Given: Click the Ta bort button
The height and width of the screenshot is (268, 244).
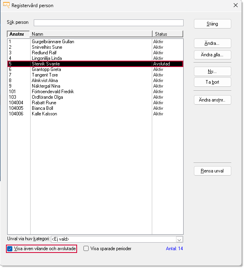Looking at the screenshot, I should click(212, 82).
